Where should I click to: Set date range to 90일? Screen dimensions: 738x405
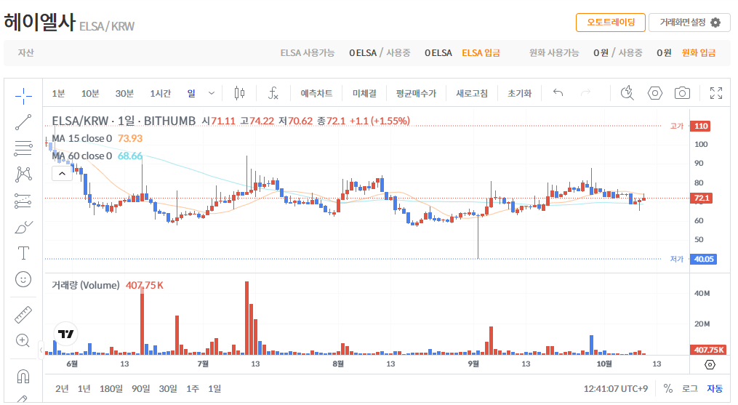141,388
